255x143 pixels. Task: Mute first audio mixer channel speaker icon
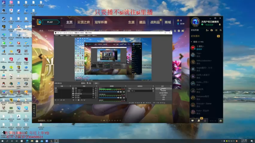pyautogui.click(x=121, y=92)
